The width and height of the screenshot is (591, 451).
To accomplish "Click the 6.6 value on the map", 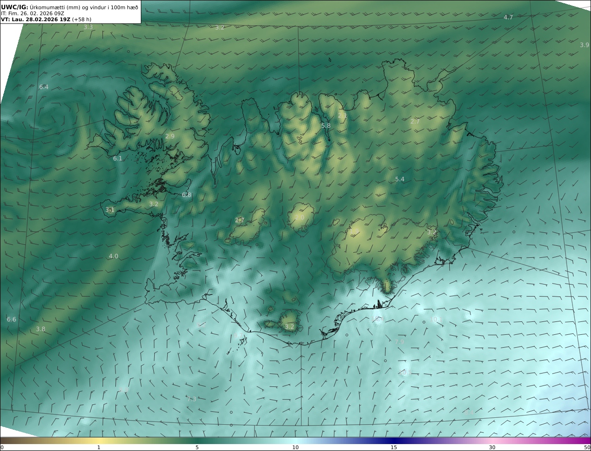I will [12, 319].
